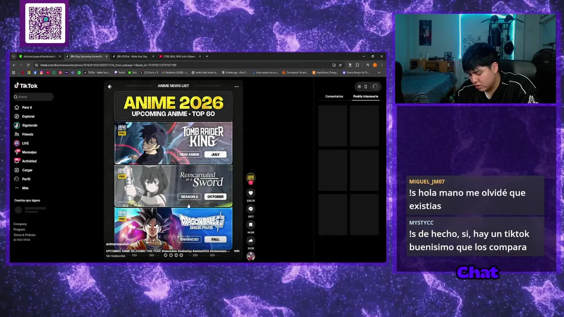Open a new browser tab with plus
This screenshot has height=317, width=564.
[207, 56]
